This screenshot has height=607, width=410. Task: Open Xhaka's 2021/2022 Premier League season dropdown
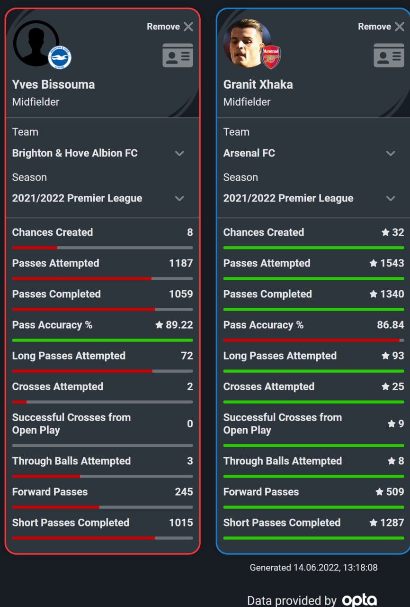(391, 198)
